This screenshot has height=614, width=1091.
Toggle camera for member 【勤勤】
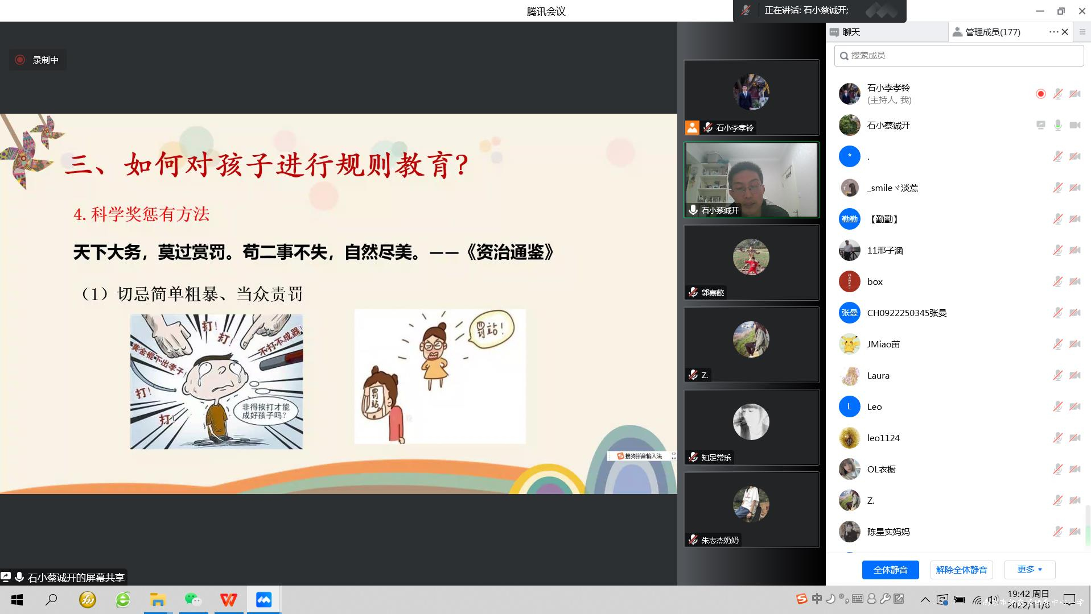point(1074,219)
